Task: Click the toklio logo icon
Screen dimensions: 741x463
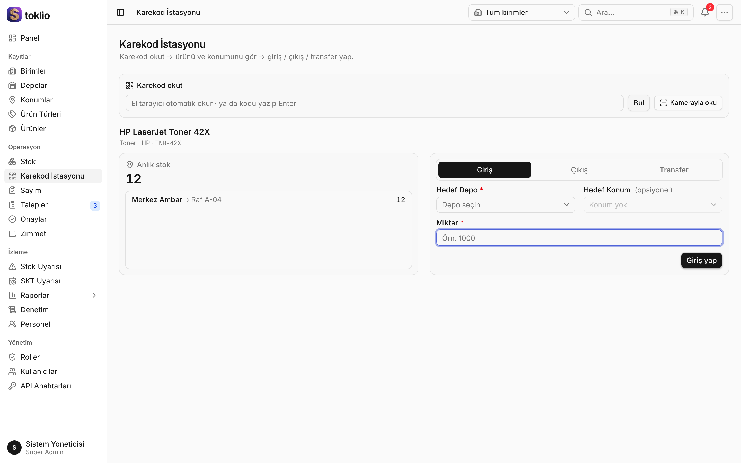Action: [14, 14]
